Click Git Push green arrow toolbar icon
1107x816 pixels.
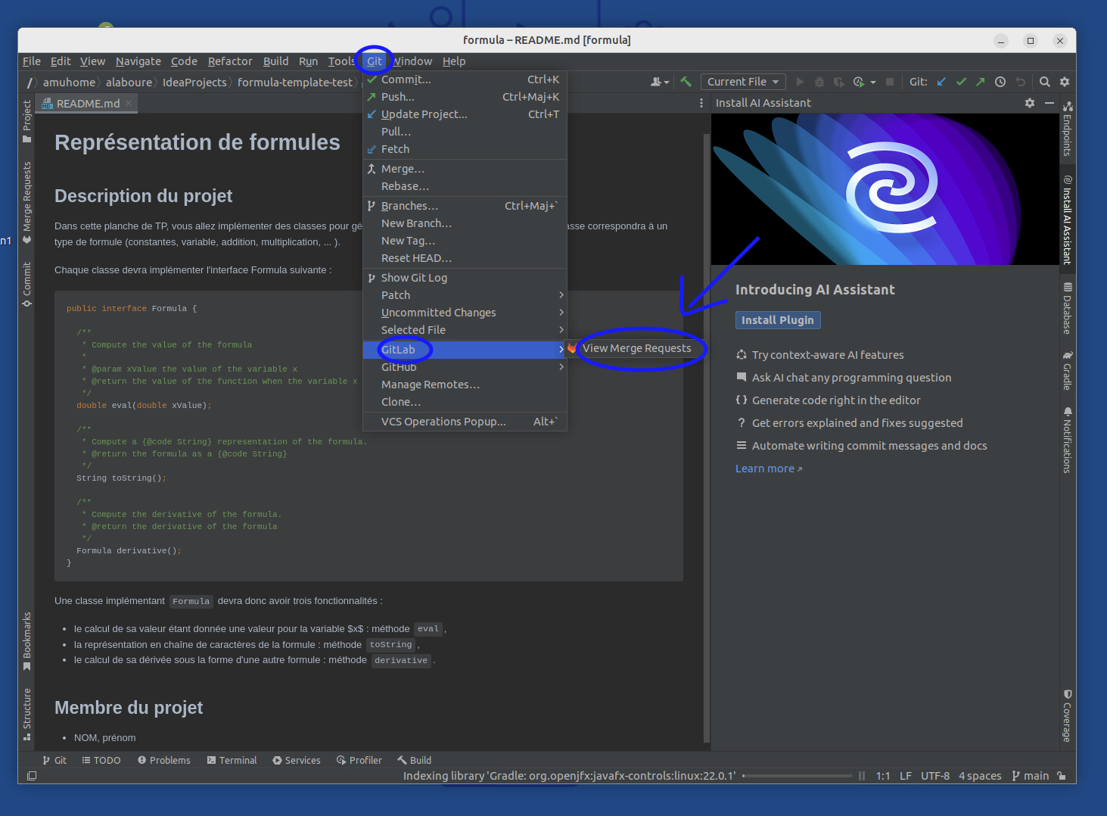981,82
